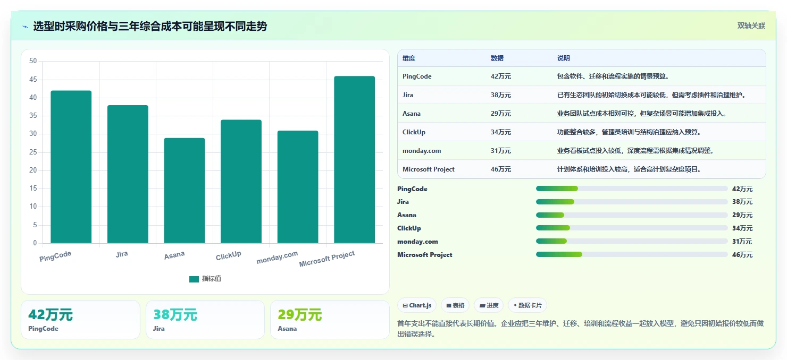The width and height of the screenshot is (787, 360).
Task: Click the footer note starting 首年支出
Action: [580, 329]
